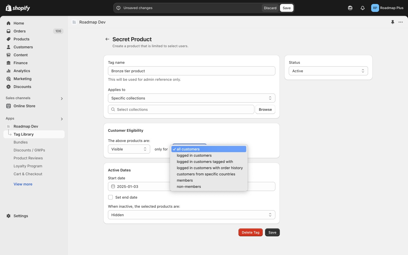Open the search icon in Select collections field
This screenshot has width=408, height=255.
(113, 109)
